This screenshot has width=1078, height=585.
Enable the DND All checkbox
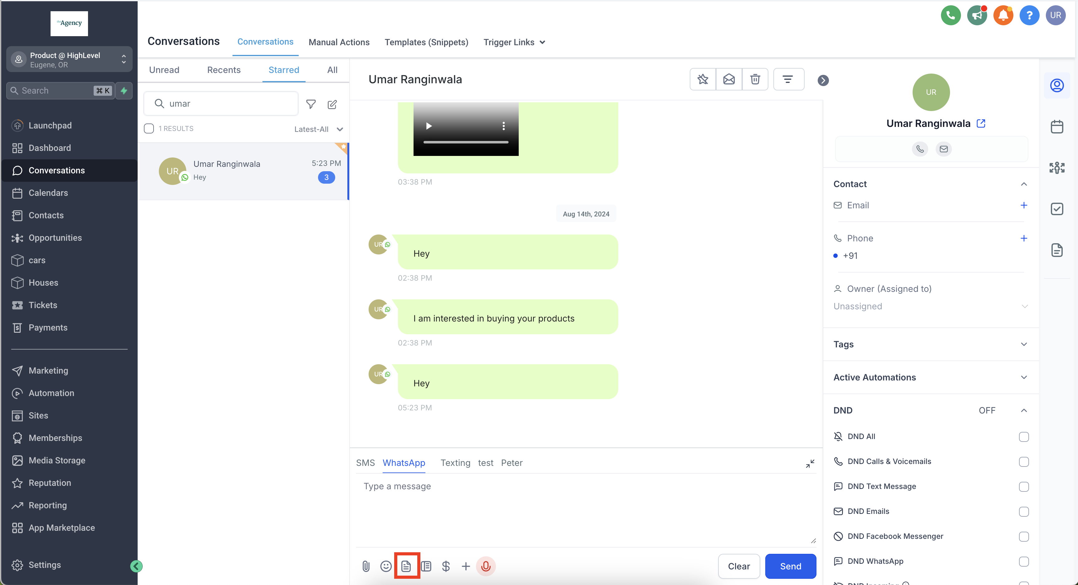point(1024,437)
